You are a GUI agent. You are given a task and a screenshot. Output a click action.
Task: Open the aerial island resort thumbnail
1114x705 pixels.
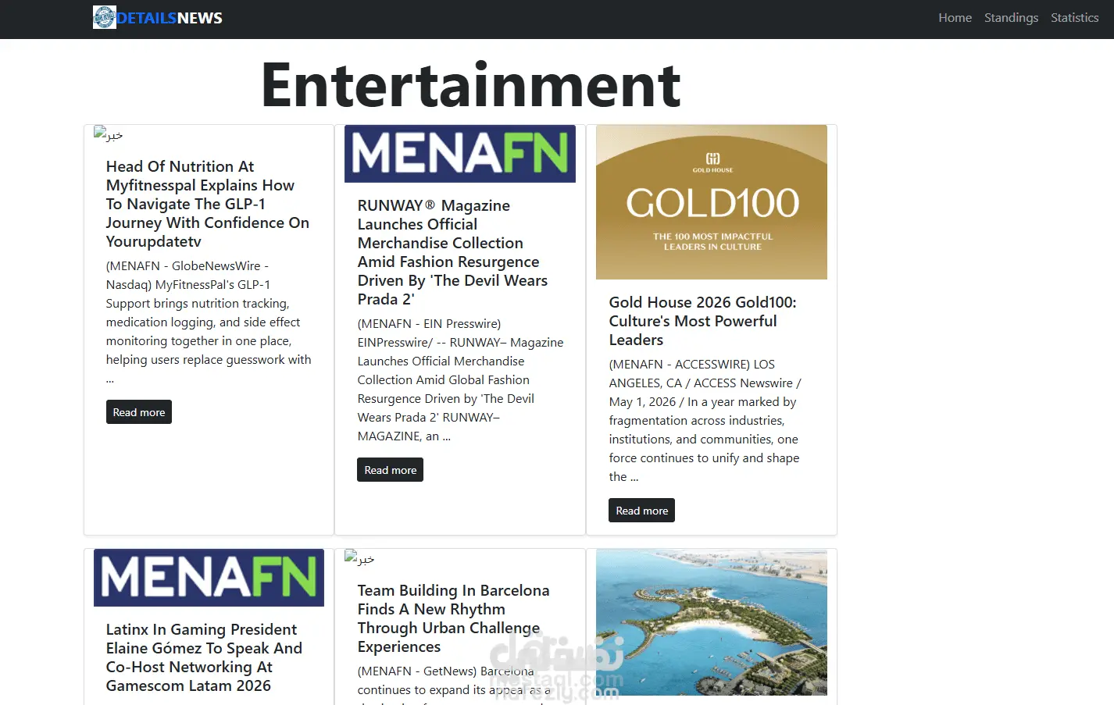pyautogui.click(x=712, y=622)
